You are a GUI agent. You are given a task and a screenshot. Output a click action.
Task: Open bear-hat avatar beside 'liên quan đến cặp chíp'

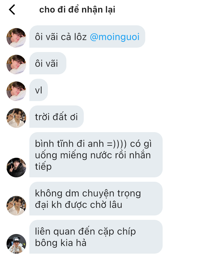[16, 244]
